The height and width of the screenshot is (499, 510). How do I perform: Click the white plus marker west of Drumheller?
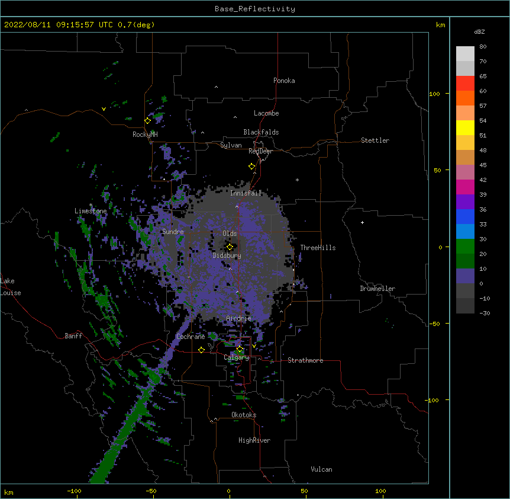pyautogui.click(x=362, y=222)
